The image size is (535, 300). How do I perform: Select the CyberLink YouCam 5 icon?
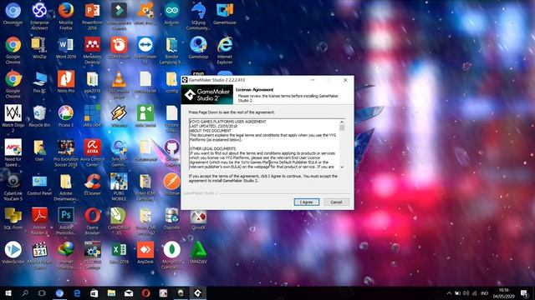pyautogui.click(x=13, y=187)
